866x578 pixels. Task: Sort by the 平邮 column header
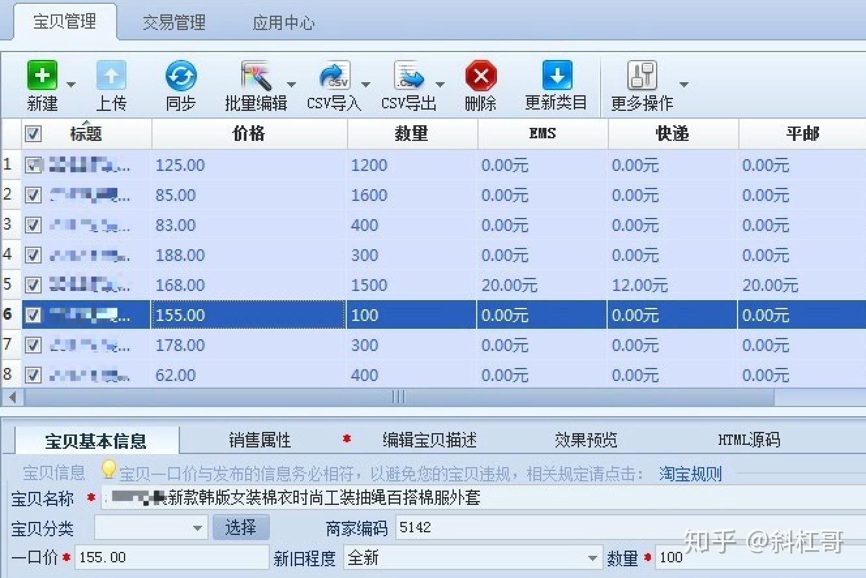point(802,134)
